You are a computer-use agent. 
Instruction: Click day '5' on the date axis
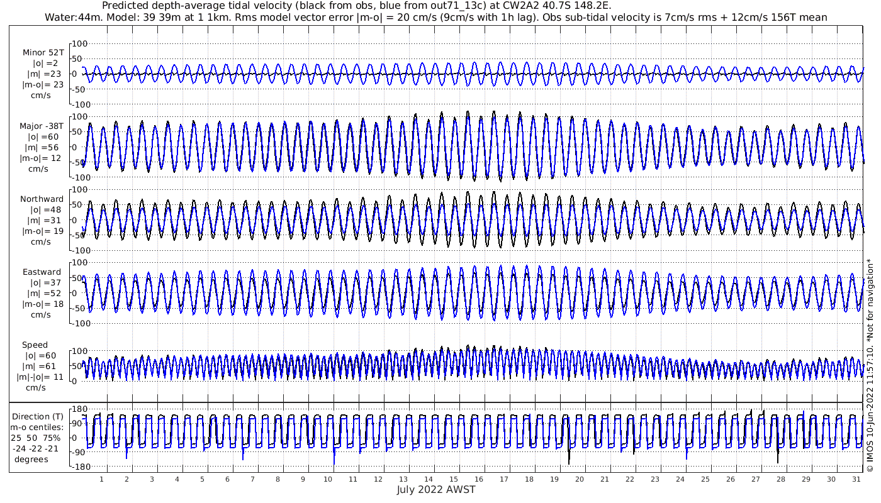[202, 479]
